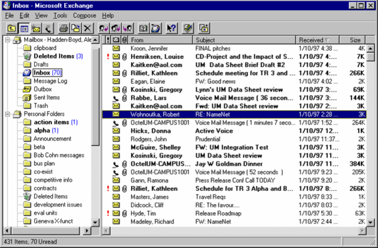Select the 'Active Voice' message from Hicks, Donna
The image size is (378, 248).
tap(234, 131)
